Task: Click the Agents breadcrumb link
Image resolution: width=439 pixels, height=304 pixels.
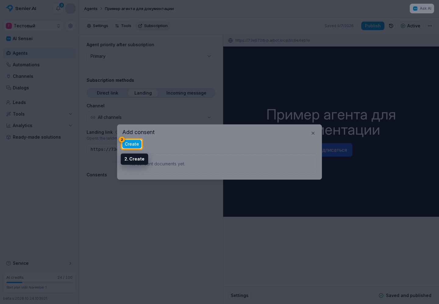Action: pos(91,9)
